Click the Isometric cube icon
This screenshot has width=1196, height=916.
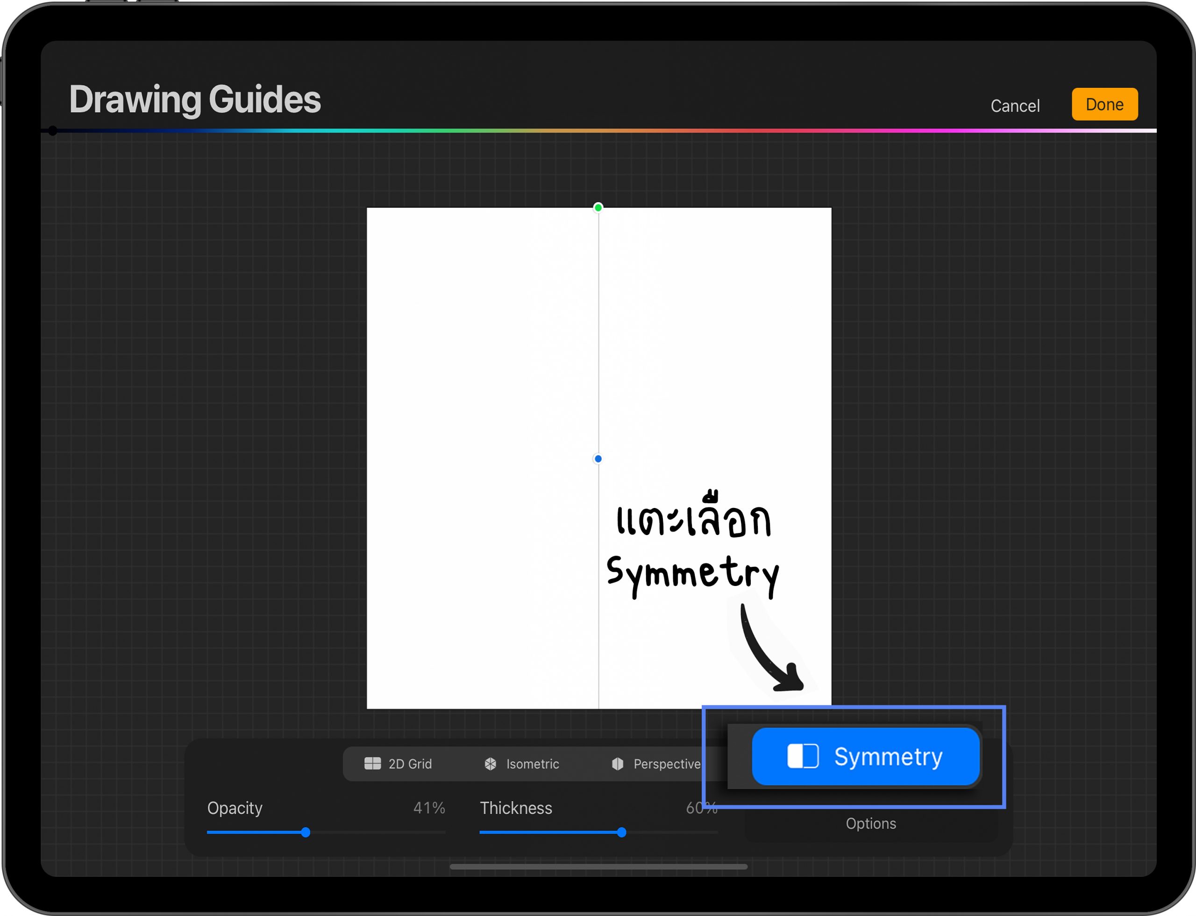490,763
